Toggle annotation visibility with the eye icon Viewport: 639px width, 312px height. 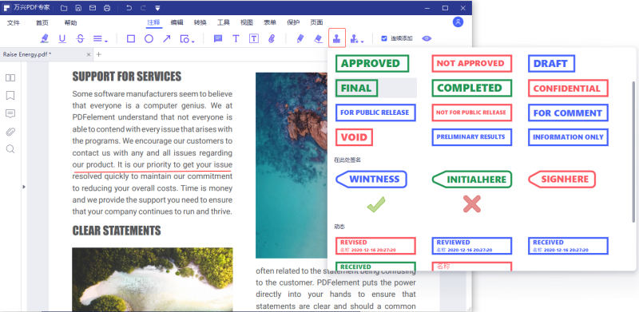[427, 38]
